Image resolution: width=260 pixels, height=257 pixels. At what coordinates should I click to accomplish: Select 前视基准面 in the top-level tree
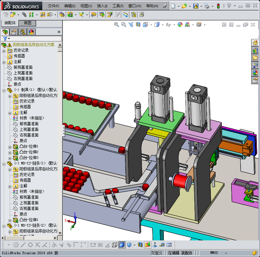click(x=23, y=67)
